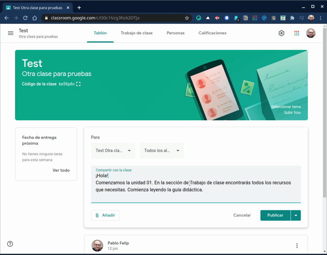
Task: Click the 12 jun. post date
Action: point(113,248)
